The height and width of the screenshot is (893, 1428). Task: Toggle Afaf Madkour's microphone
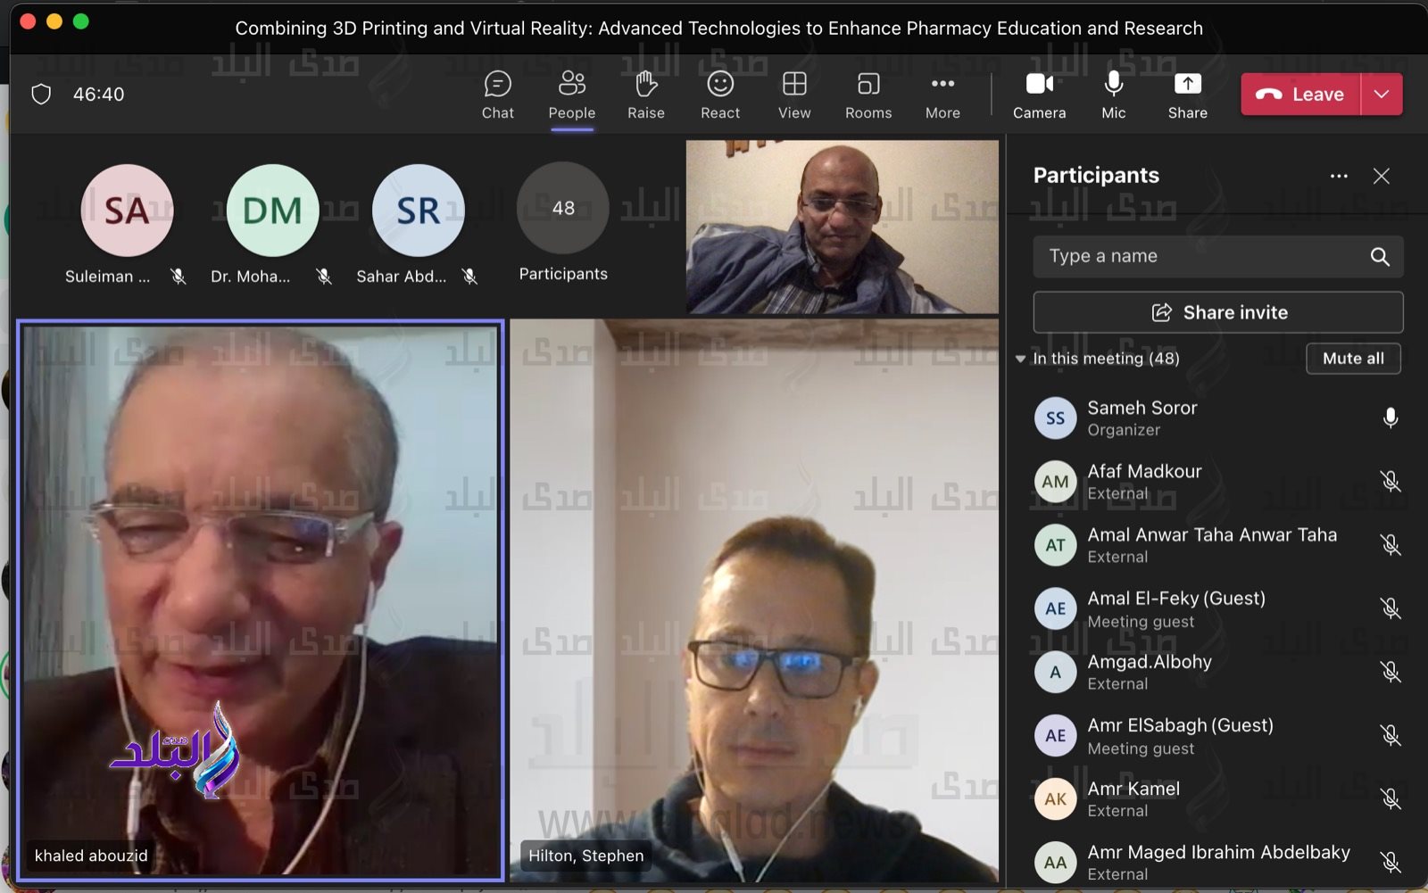[x=1390, y=482]
